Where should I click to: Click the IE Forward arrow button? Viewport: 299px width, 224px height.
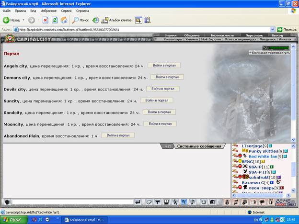[x=32, y=20]
